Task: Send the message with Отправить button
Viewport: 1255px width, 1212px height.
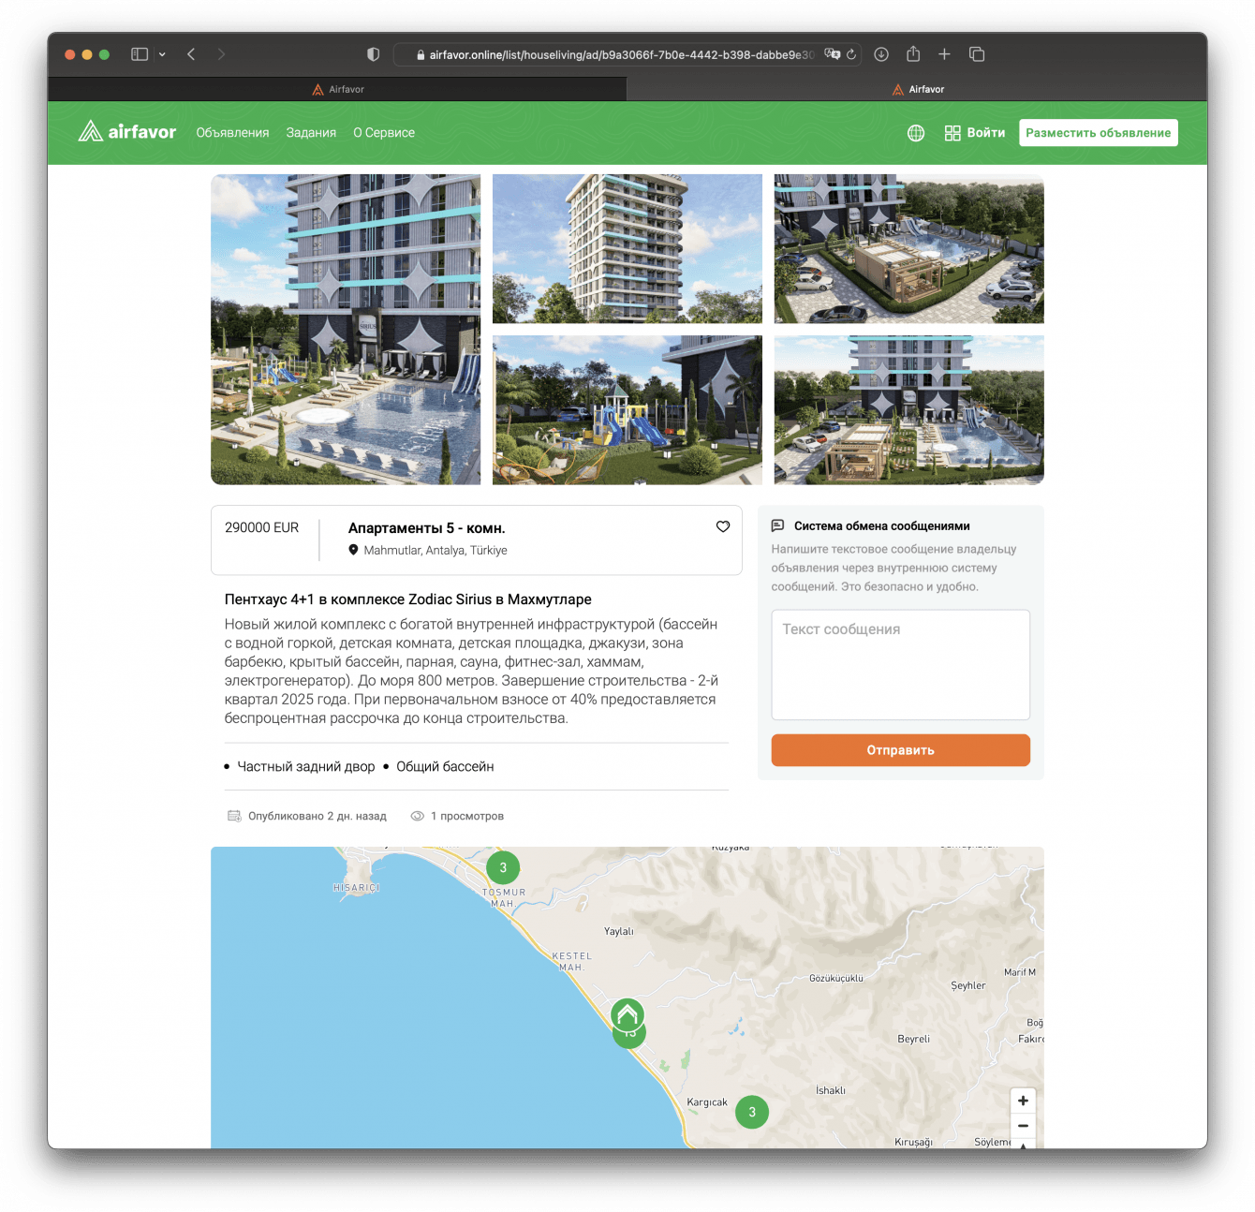Action: 901,750
